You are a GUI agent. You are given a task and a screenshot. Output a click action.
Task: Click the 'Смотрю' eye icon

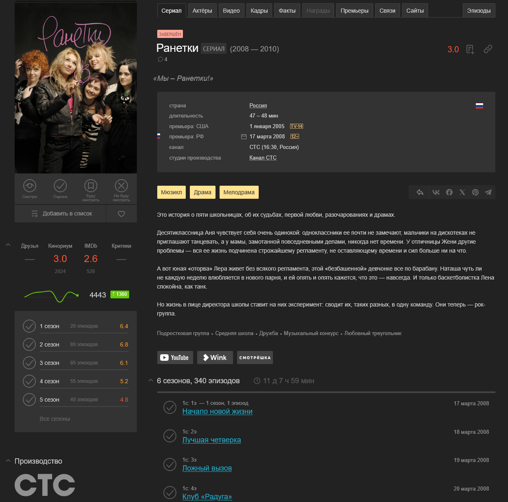pyautogui.click(x=30, y=186)
